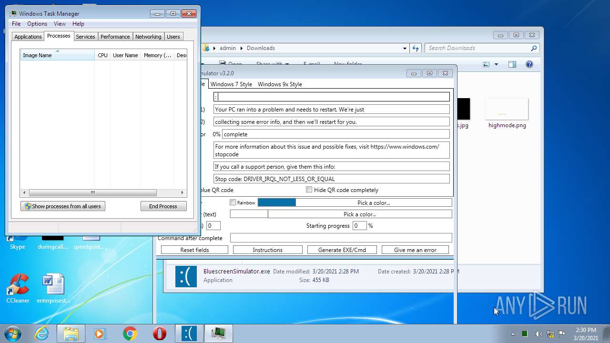Select the highmode.png file thumbnail
The width and height of the screenshot is (610, 343).
pos(507,110)
